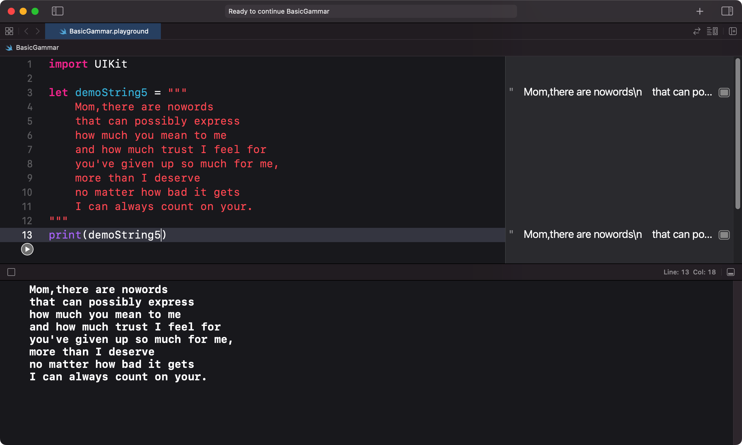Click the activity status bar text
742x445 pixels.
(x=279, y=11)
